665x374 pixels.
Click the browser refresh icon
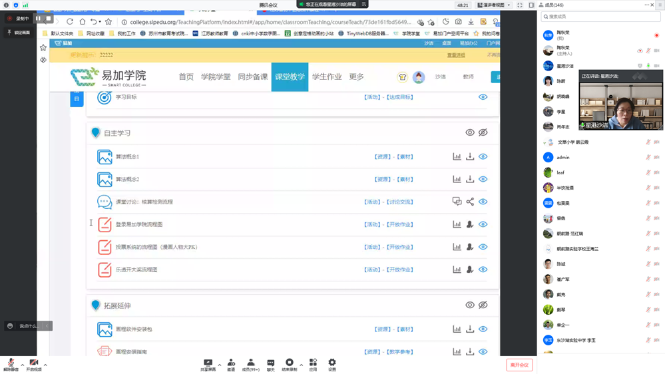[x=70, y=21]
